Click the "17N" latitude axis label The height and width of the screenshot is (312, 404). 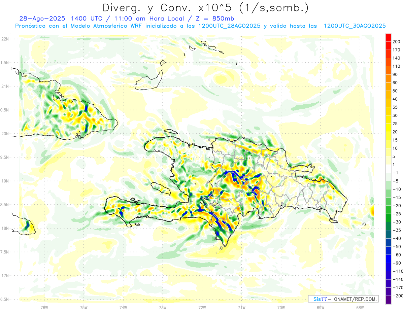[5, 276]
